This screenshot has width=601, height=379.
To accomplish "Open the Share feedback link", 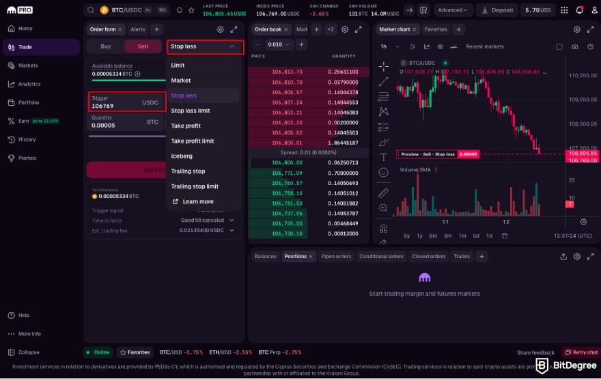I will 535,352.
